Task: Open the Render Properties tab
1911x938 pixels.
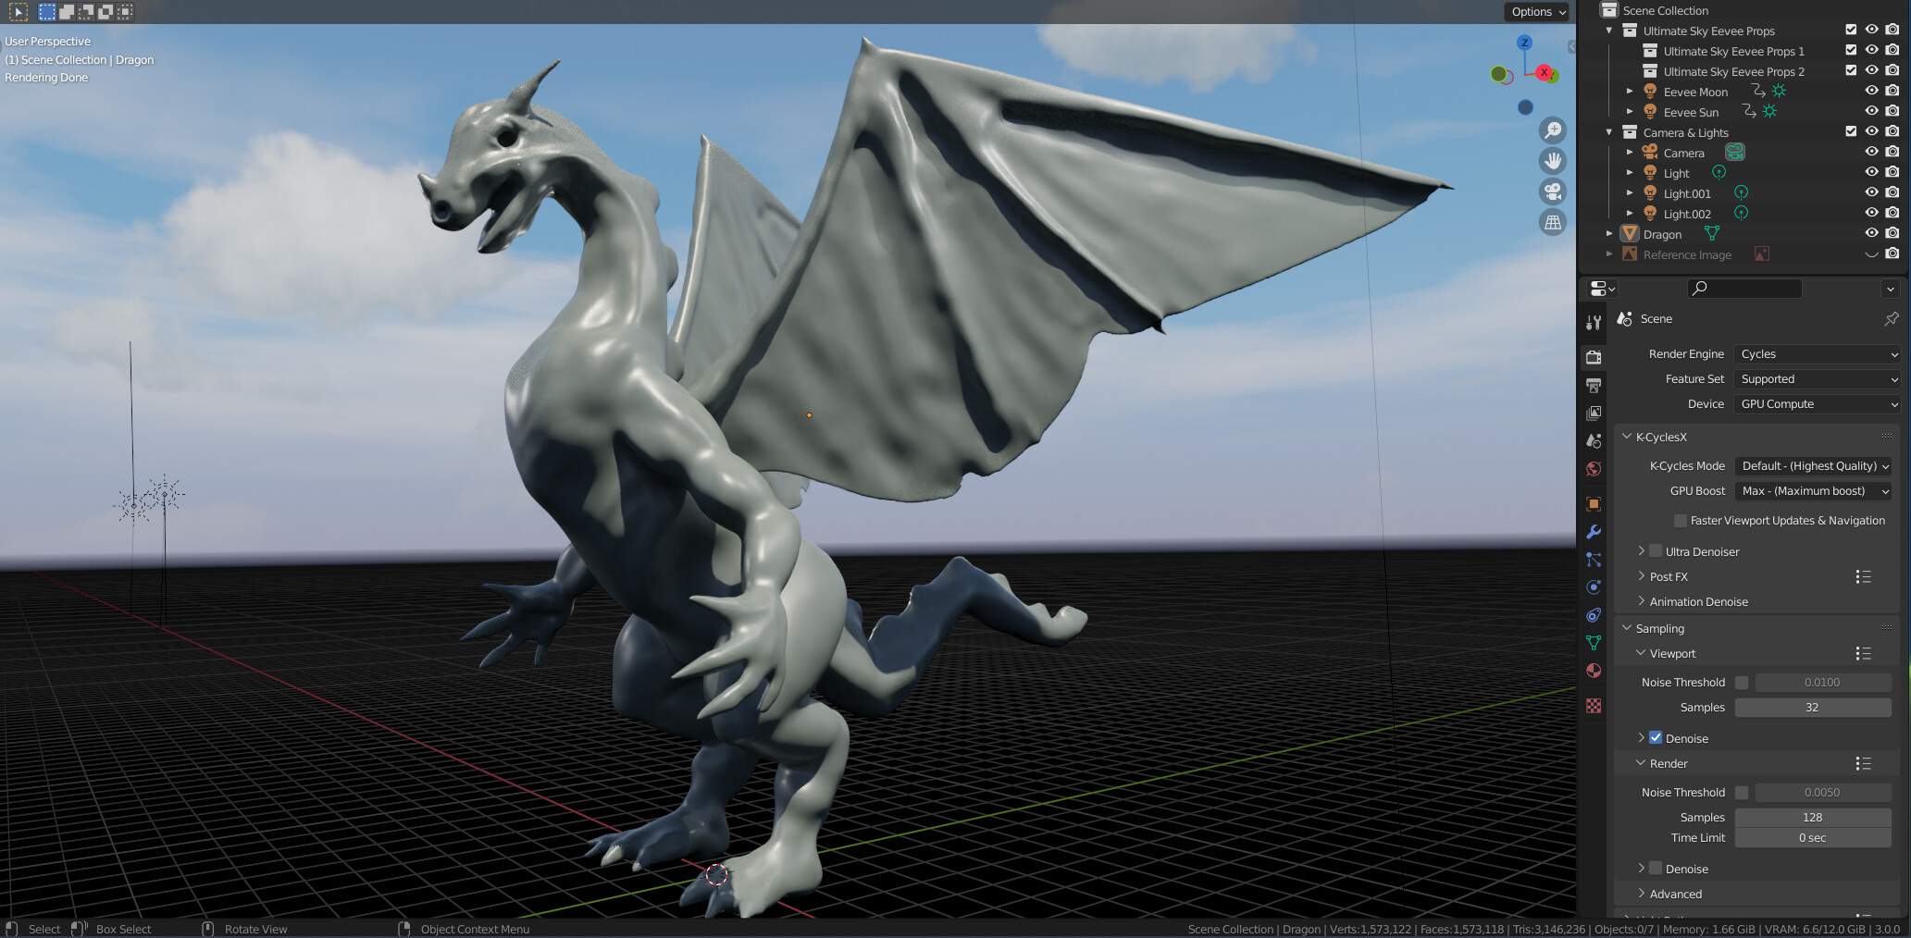Action: [x=1594, y=359]
